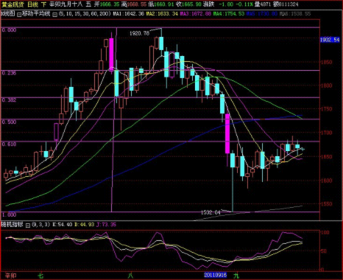
Task: Toggle the box icon after 移动平均线
Action: (55, 15)
